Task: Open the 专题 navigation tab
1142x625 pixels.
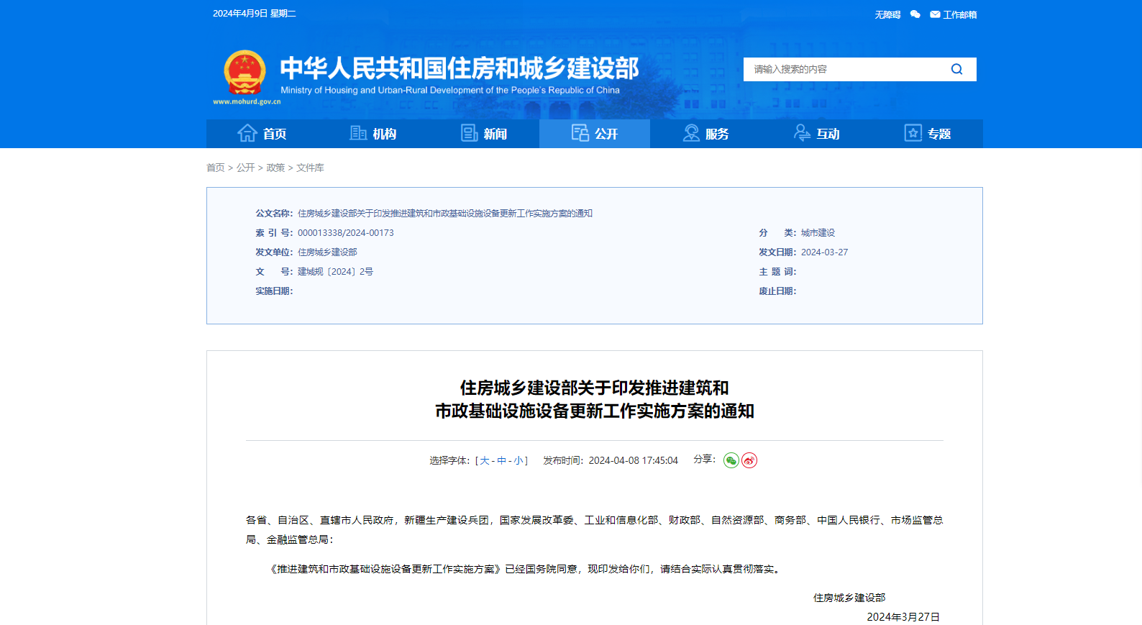Action: pyautogui.click(x=928, y=134)
